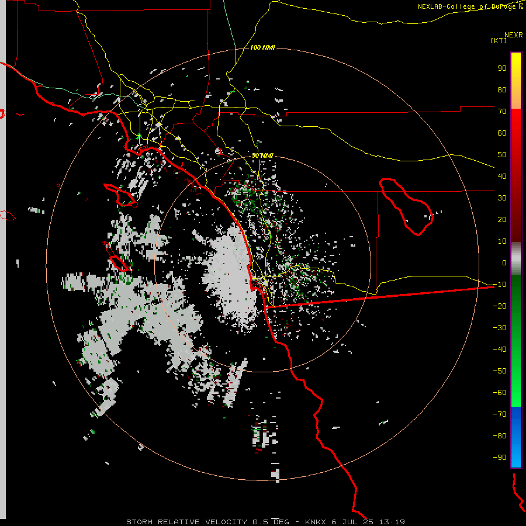This screenshot has height=526, width=526.
Task: Click the NEXR label above color scale
Action: (x=514, y=35)
